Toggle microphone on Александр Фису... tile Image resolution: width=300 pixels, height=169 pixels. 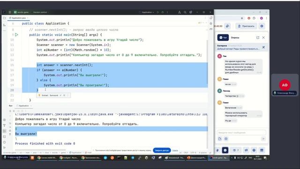[x=275, y=93]
